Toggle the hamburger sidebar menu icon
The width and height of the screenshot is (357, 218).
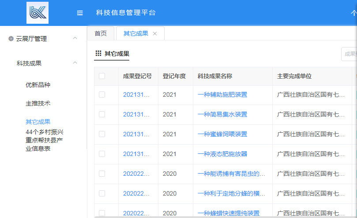coord(80,13)
